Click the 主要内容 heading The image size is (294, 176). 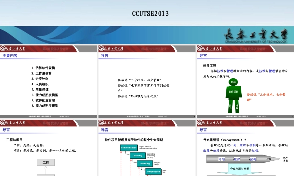(10, 55)
